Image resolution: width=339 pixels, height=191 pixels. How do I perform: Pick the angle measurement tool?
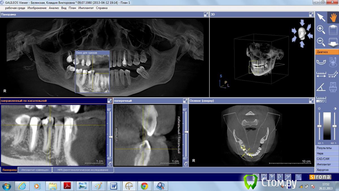(x=321, y=87)
